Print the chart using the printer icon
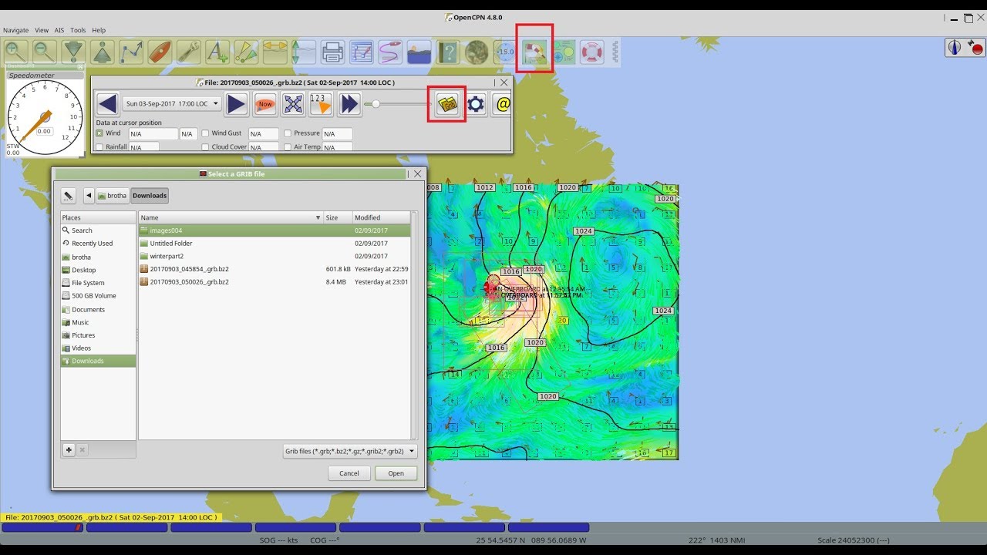 332,52
